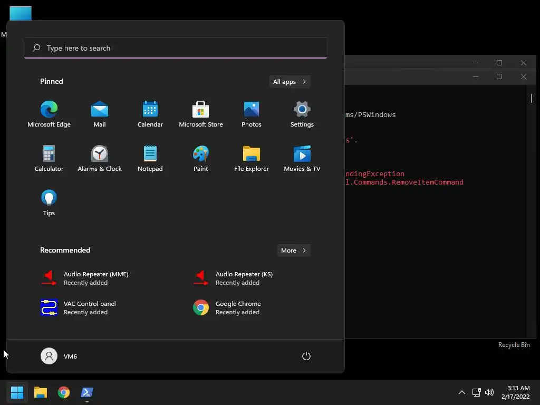Open Chrome from the taskbar
Image resolution: width=540 pixels, height=405 pixels.
point(64,392)
